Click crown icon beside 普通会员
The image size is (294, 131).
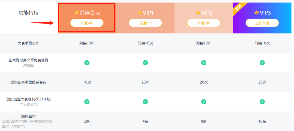pyautogui.click(x=76, y=13)
